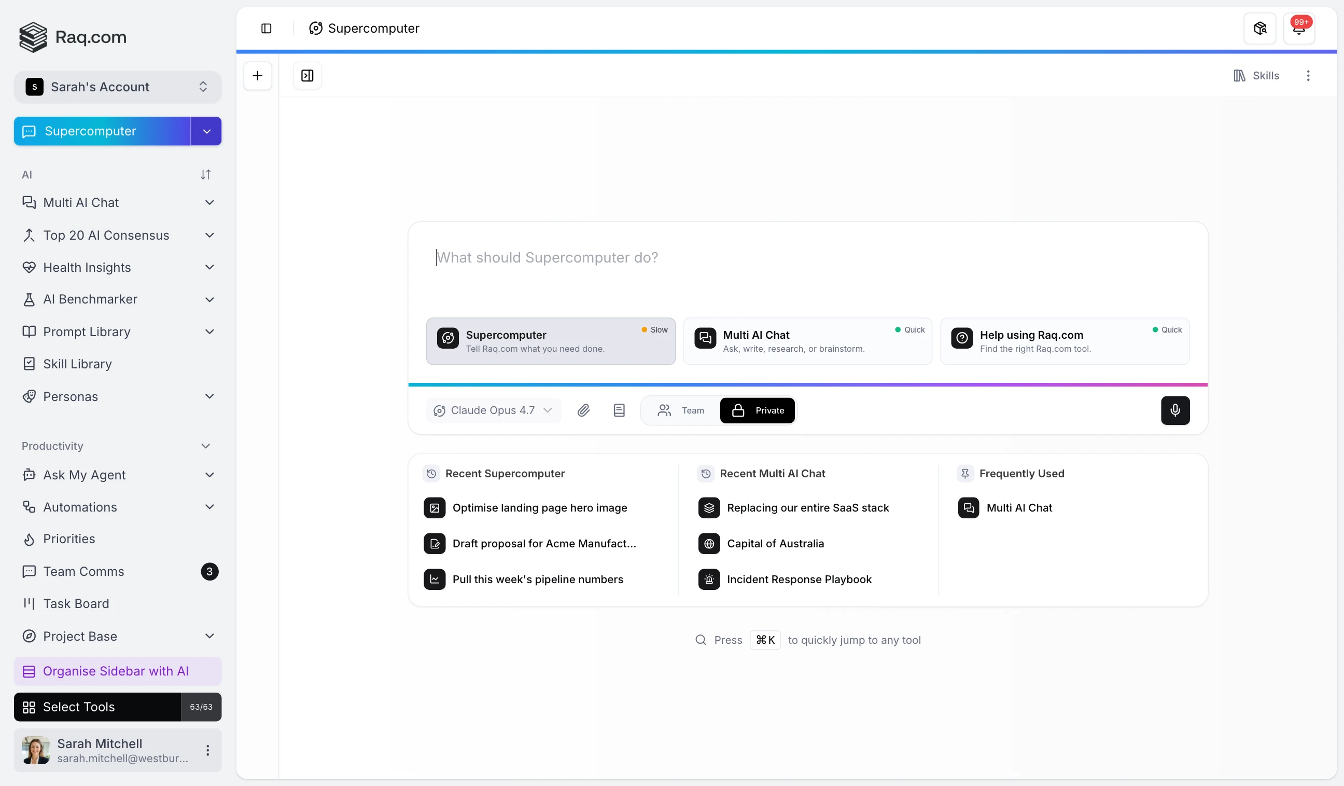The width and height of the screenshot is (1344, 786).
Task: Click the ⌘K shortcut key hint
Action: [765, 640]
